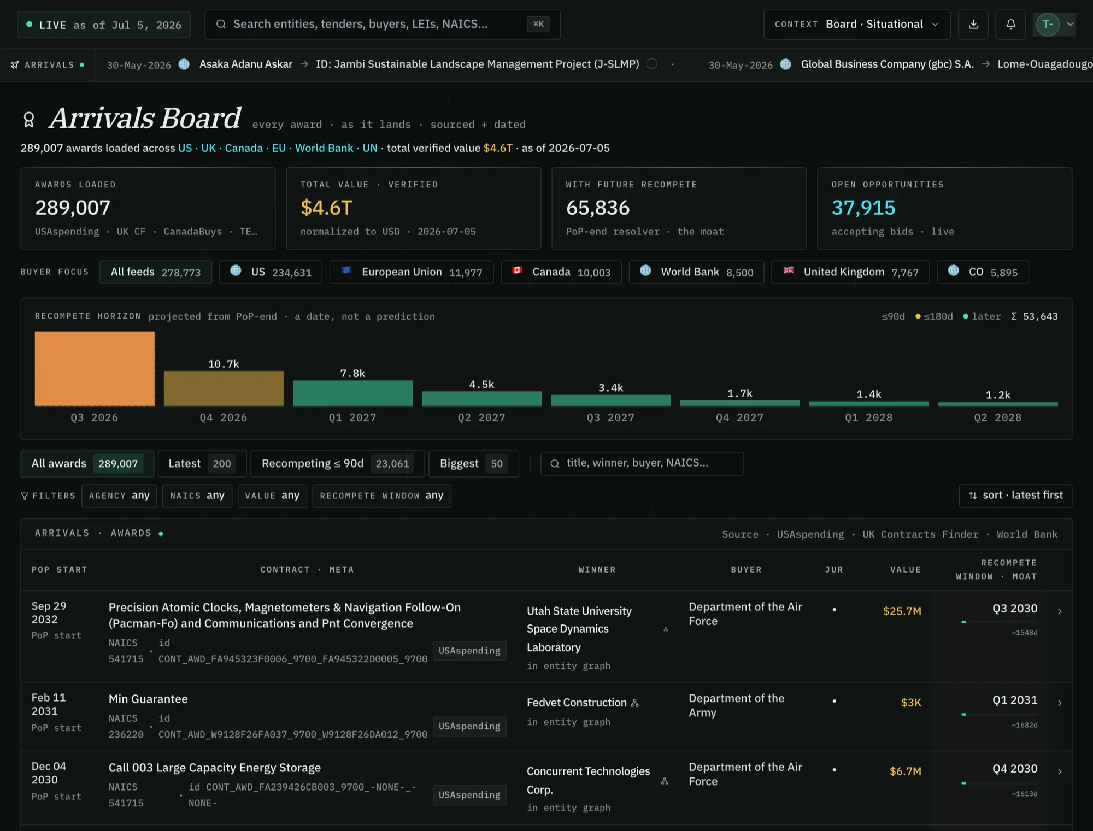Expand the Precision Atomic Clocks row chevron

(1060, 611)
